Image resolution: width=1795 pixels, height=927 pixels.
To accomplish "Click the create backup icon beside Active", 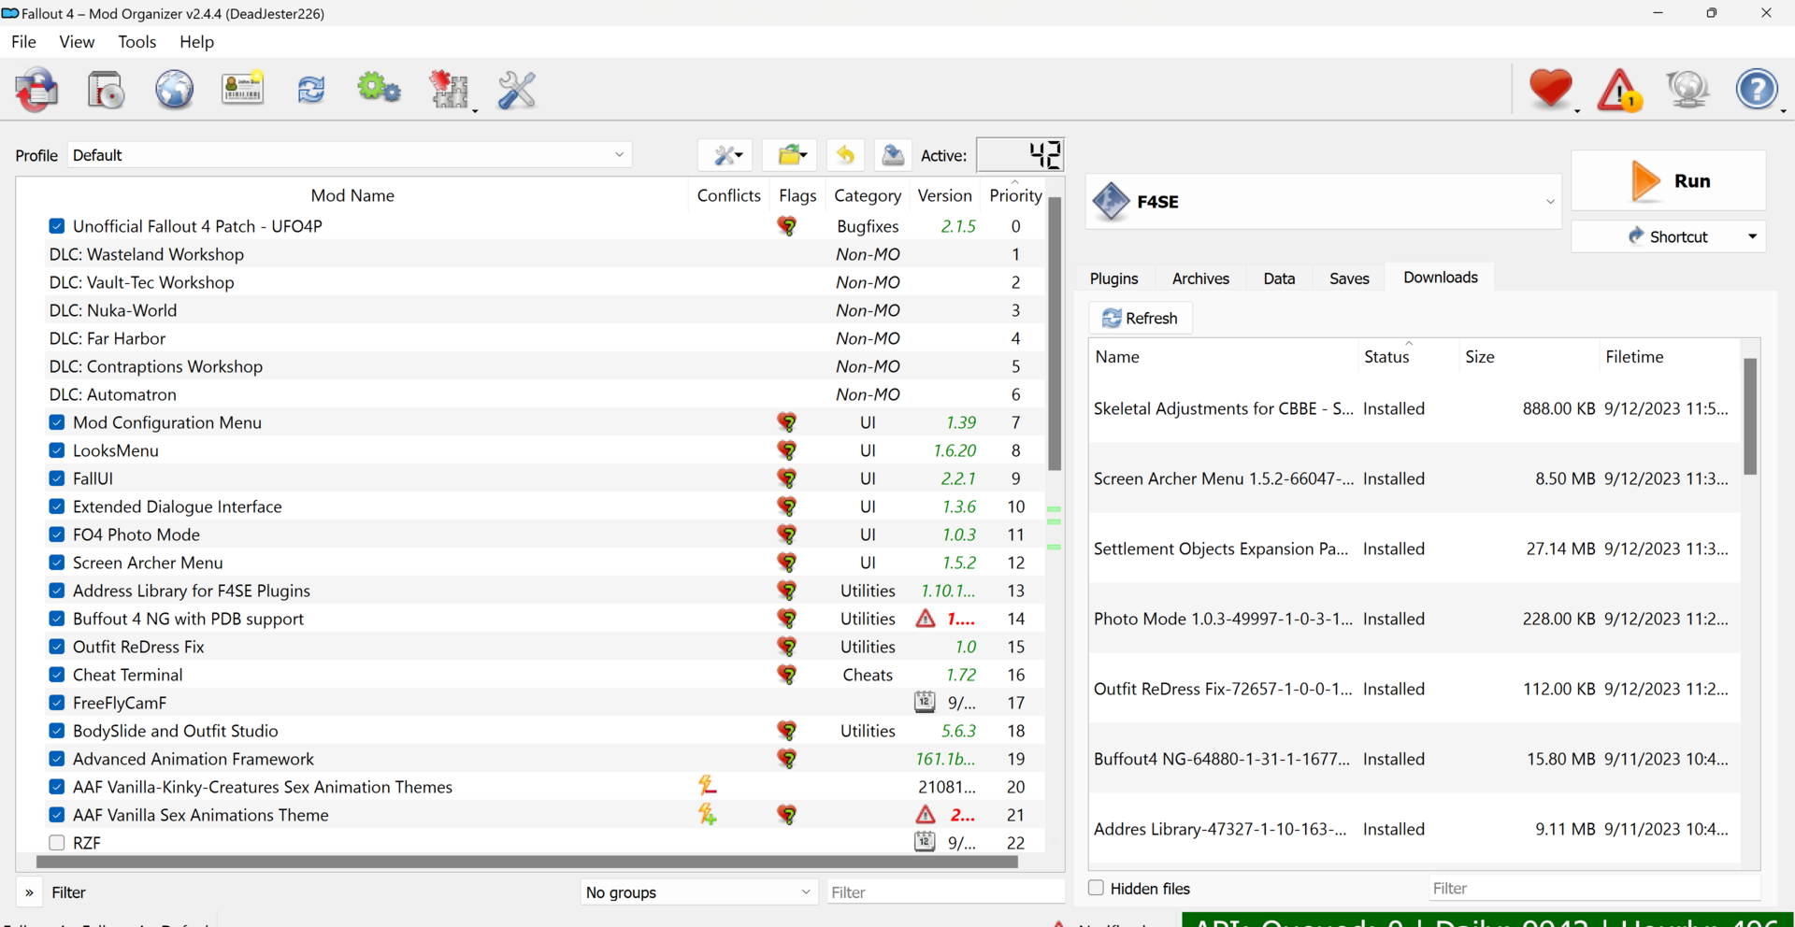I will 893,155.
